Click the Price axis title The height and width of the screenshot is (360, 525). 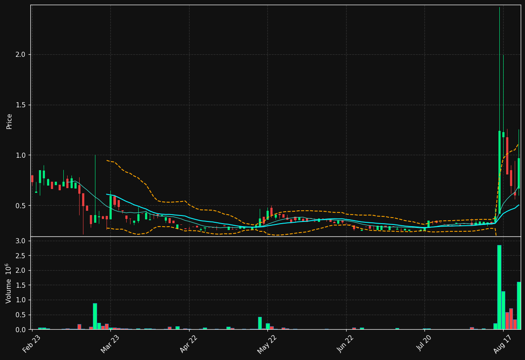pos(9,121)
